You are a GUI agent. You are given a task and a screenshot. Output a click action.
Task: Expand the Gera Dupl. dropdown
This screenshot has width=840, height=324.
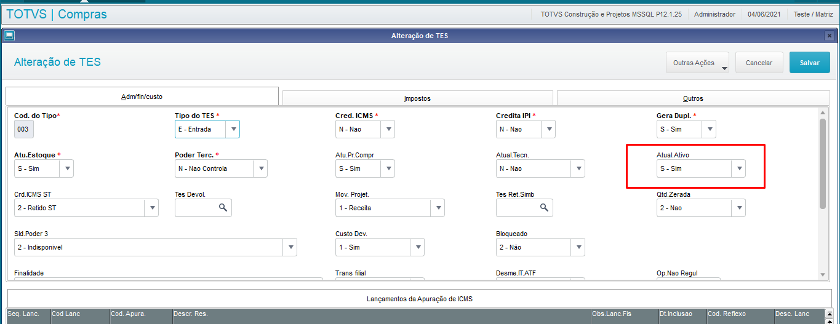pos(709,129)
